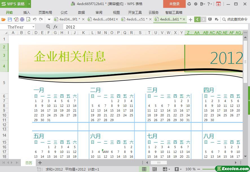Click the horizontal scrollbar thumb
This screenshot has width=250, height=172.
click(x=159, y=162)
